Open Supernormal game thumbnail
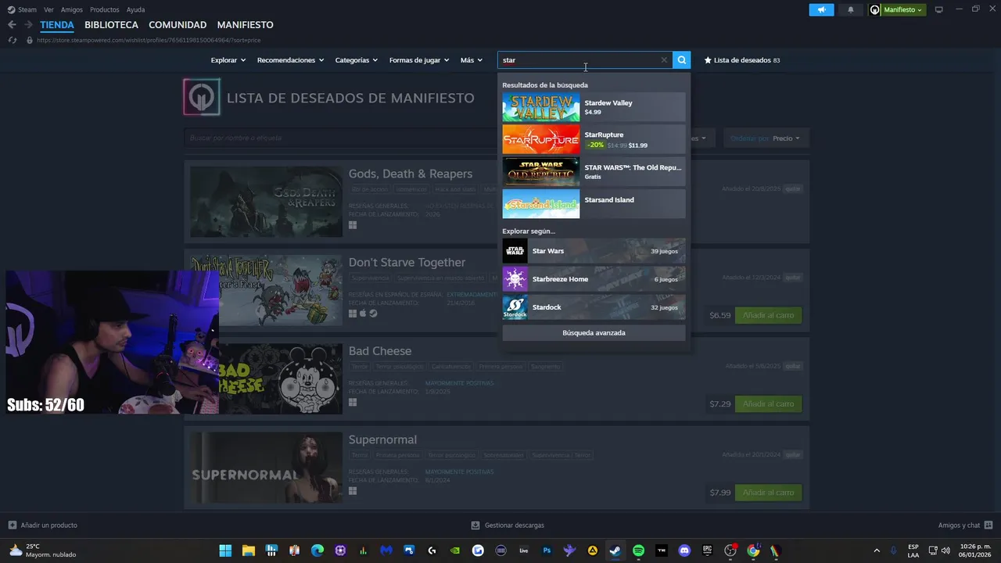 pyautogui.click(x=266, y=468)
